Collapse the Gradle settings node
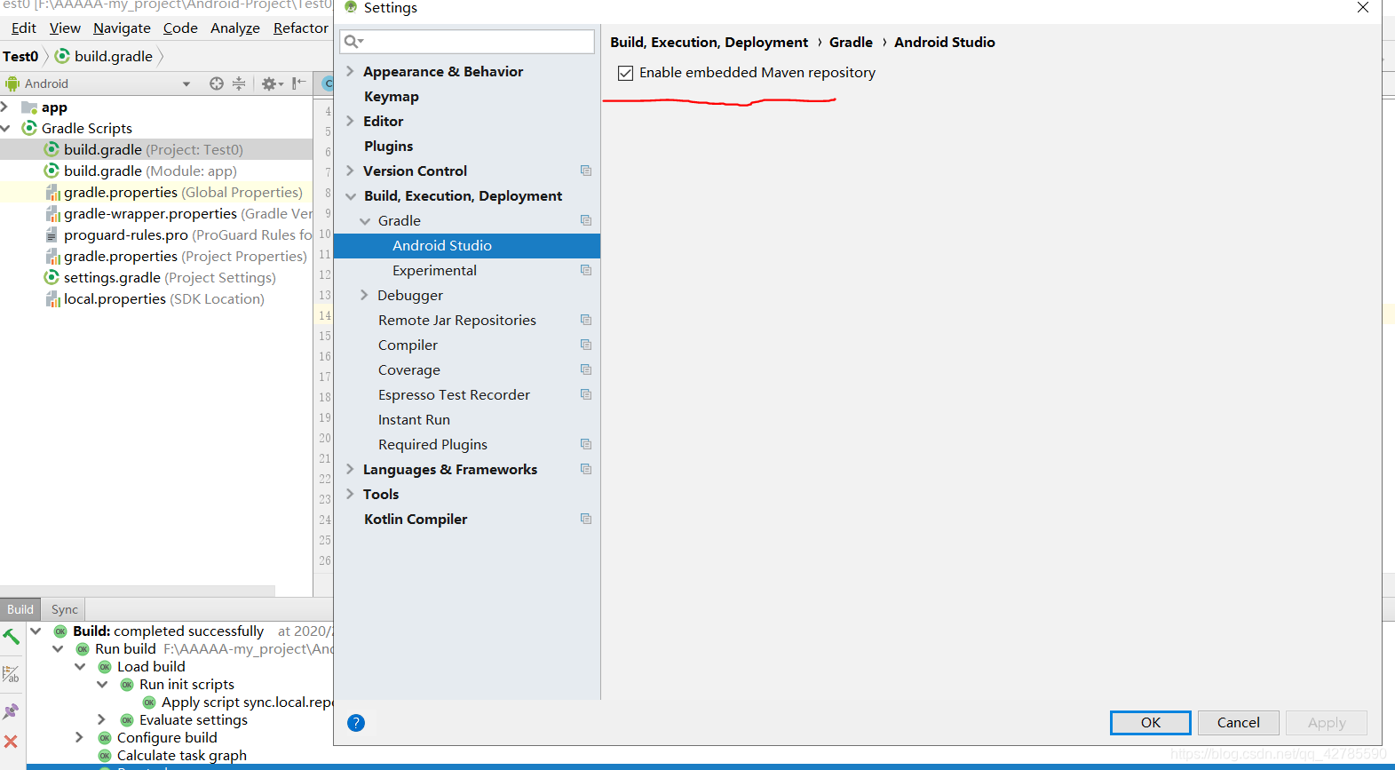The image size is (1395, 770). pos(365,221)
